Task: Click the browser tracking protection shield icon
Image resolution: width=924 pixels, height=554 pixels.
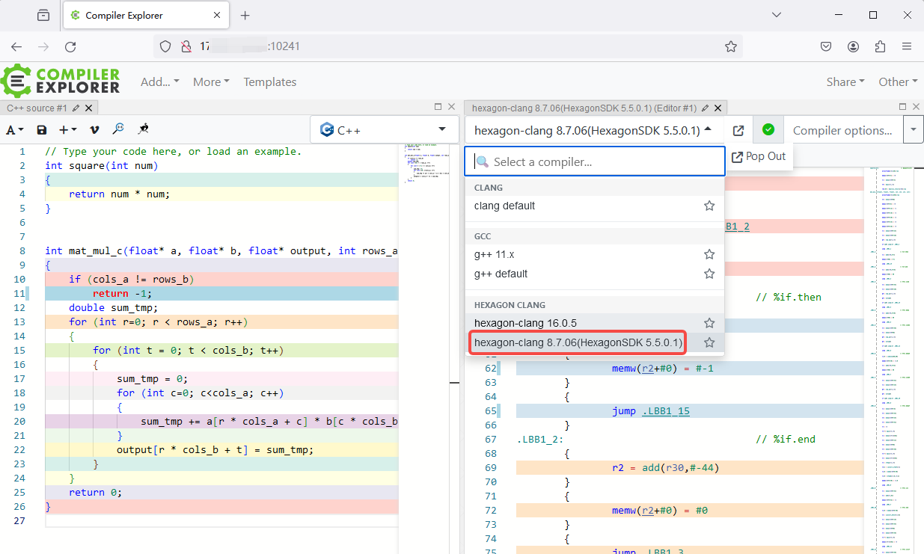Action: click(x=165, y=46)
